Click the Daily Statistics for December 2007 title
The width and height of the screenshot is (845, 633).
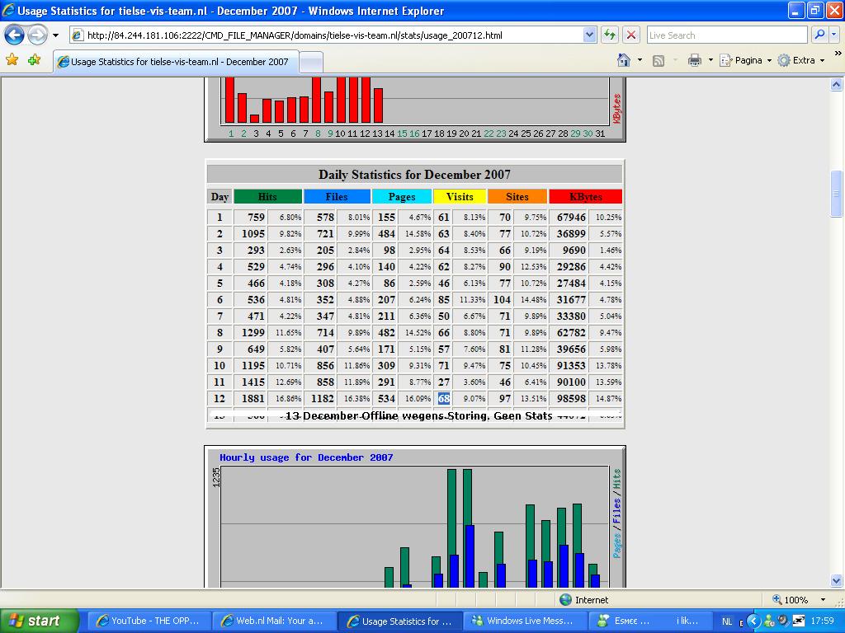(x=414, y=175)
